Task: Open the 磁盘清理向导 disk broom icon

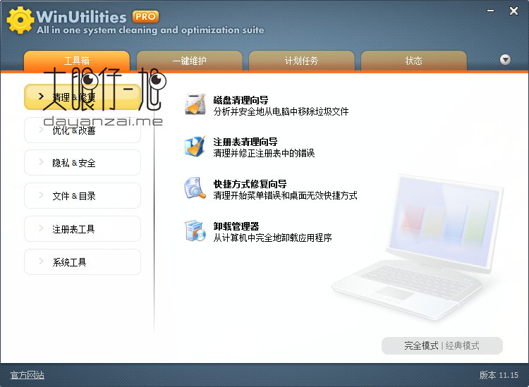Action: click(x=195, y=104)
